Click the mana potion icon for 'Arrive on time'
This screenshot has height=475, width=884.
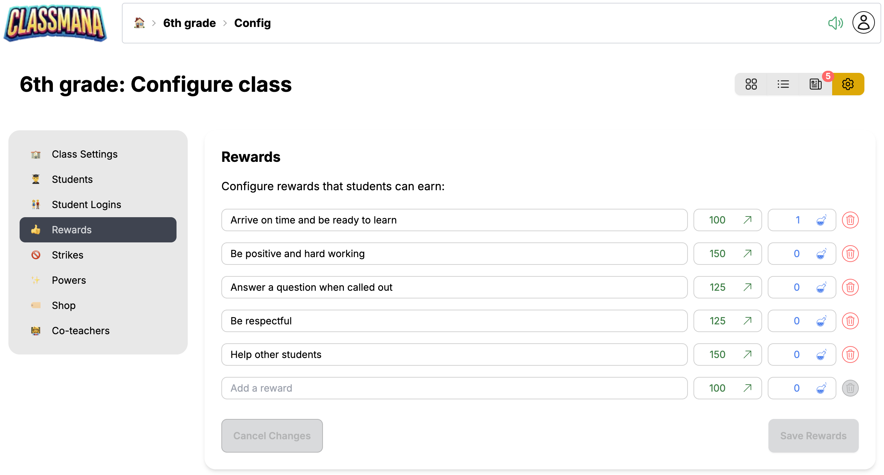pos(821,220)
